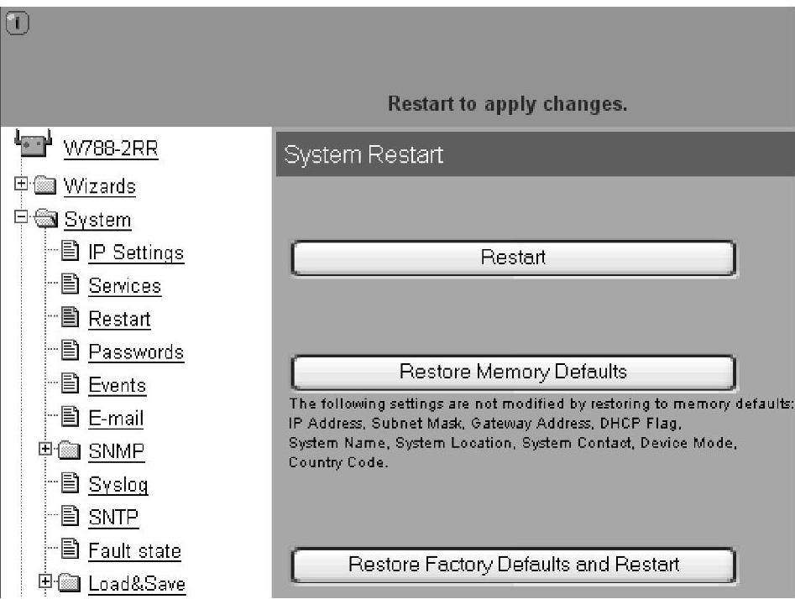Click Restore Memory Defaults button
Viewport: 795px width, 599px height.
(x=513, y=372)
